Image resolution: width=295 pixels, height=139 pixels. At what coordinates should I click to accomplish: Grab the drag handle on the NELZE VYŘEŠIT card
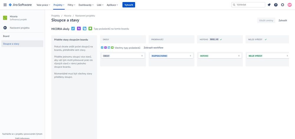[x=287, y=56]
